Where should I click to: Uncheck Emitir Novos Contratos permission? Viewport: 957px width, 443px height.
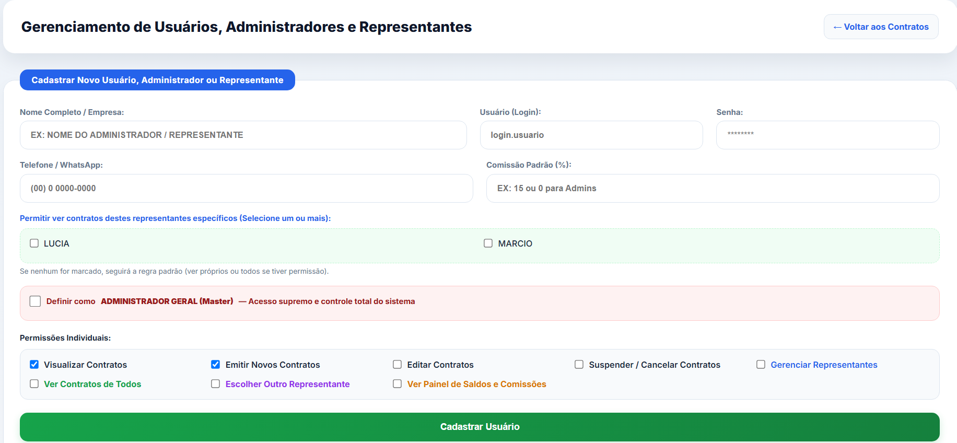pos(216,365)
